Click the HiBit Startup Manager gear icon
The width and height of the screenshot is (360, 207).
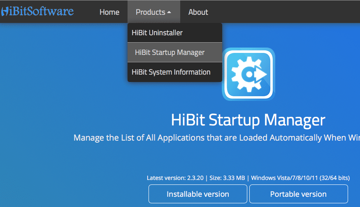point(249,74)
